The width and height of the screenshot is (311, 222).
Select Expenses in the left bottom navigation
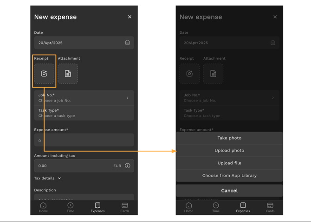tap(97, 207)
